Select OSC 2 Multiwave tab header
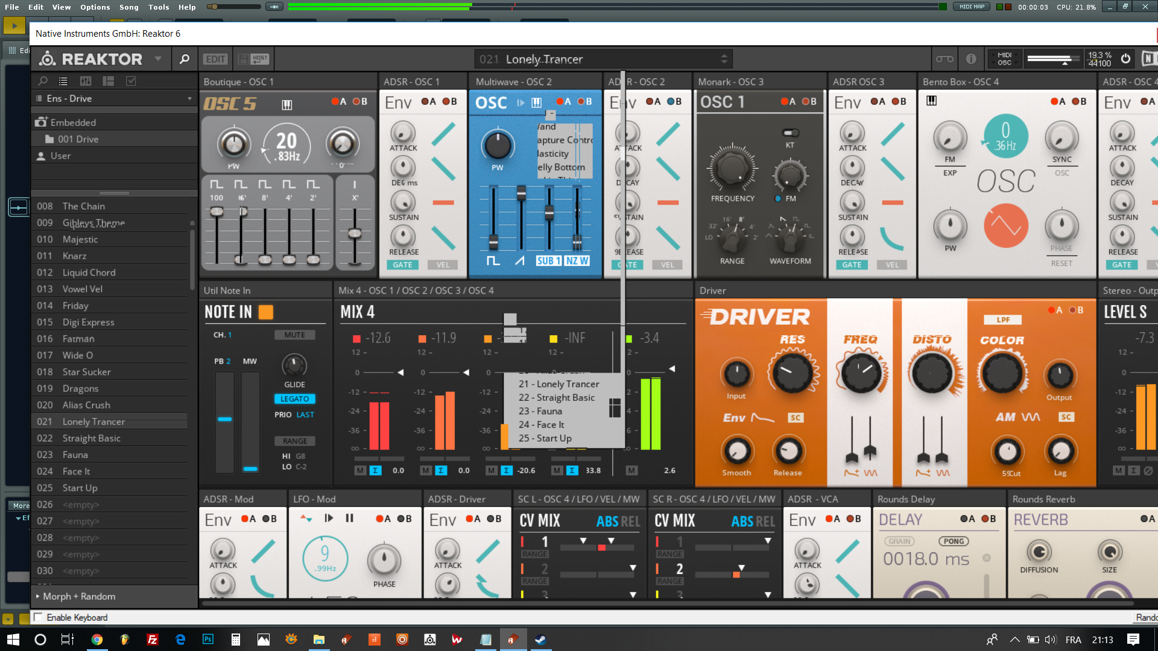The height and width of the screenshot is (651, 1158). coord(514,82)
